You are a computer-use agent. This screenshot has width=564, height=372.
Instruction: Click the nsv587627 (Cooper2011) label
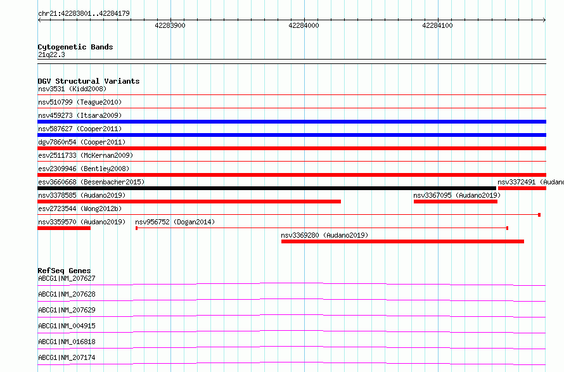coord(80,129)
